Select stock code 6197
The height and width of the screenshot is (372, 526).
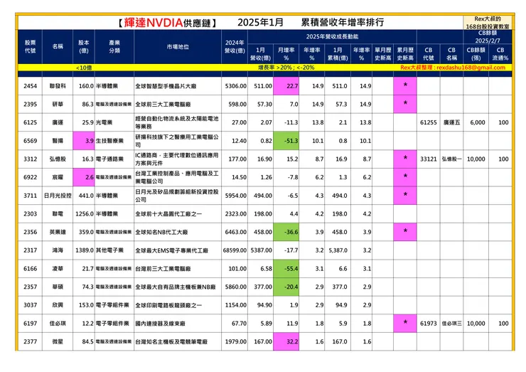click(x=30, y=324)
